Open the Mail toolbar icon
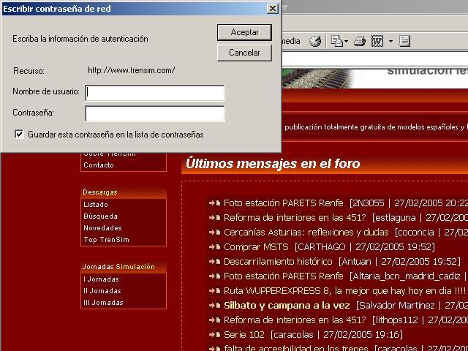Screen dimensions: 468x351 pos(337,41)
